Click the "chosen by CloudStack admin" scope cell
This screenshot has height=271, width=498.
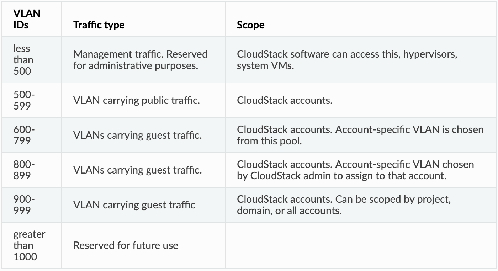355,170
